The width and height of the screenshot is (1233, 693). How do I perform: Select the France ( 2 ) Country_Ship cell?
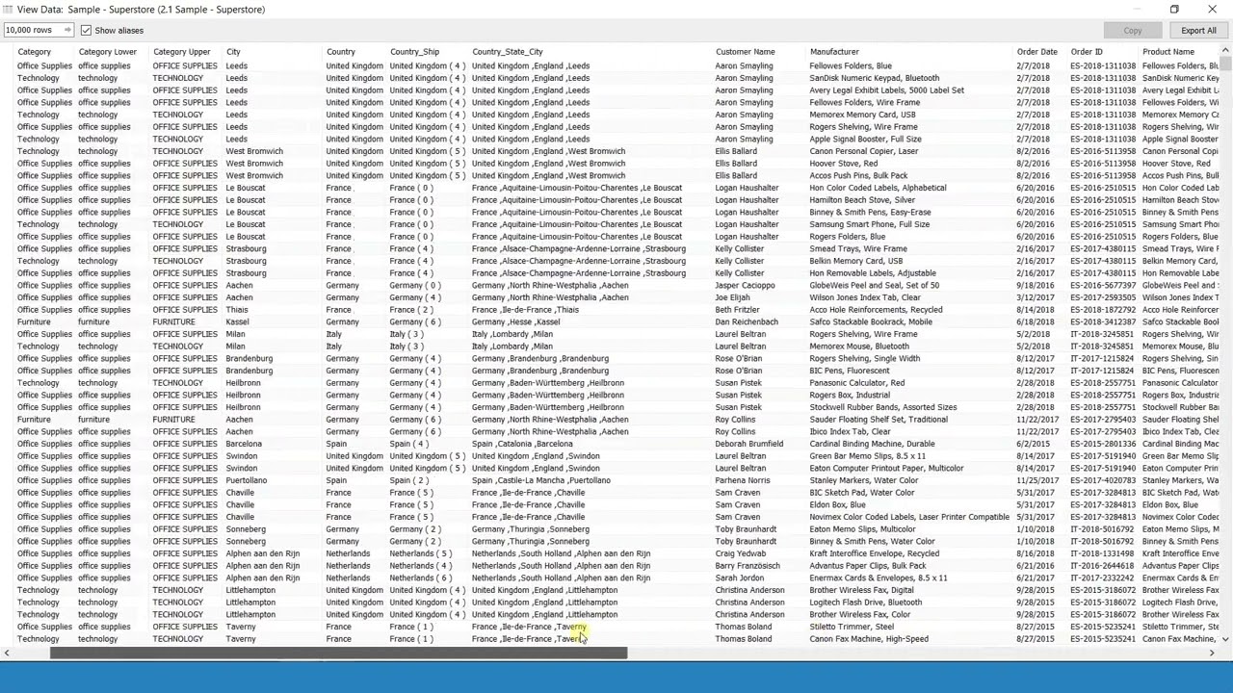411,310
